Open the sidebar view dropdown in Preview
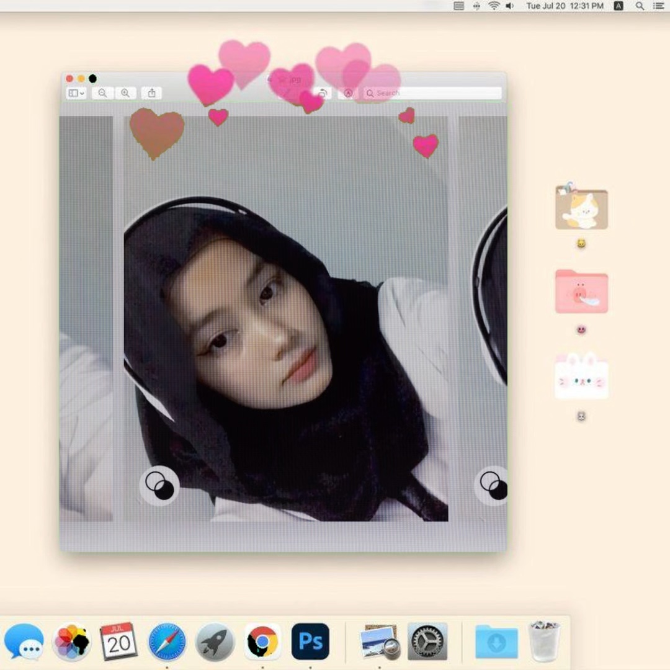The image size is (670, 670). pyautogui.click(x=76, y=93)
